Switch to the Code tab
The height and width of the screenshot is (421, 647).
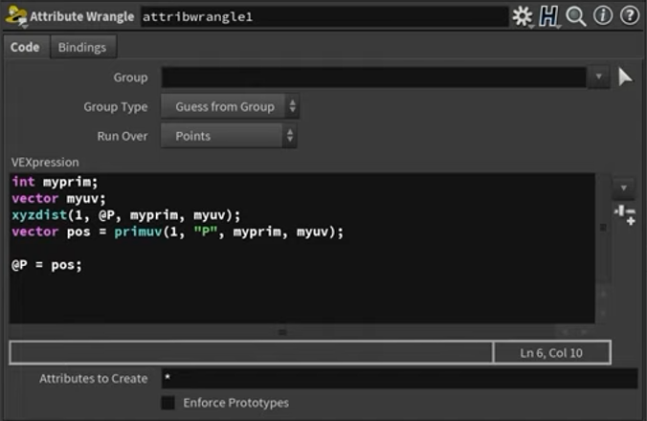tap(25, 47)
